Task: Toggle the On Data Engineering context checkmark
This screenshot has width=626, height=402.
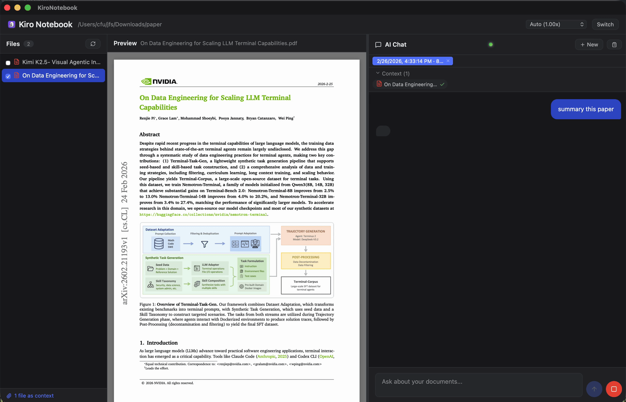Action: 442,84
